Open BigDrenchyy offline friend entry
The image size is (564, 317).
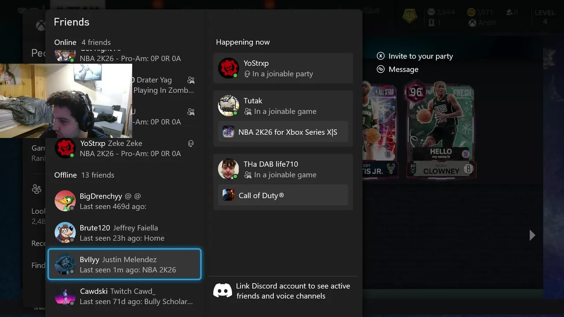coord(124,201)
